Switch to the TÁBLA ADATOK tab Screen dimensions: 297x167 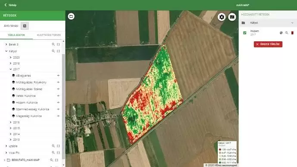pos(16,35)
